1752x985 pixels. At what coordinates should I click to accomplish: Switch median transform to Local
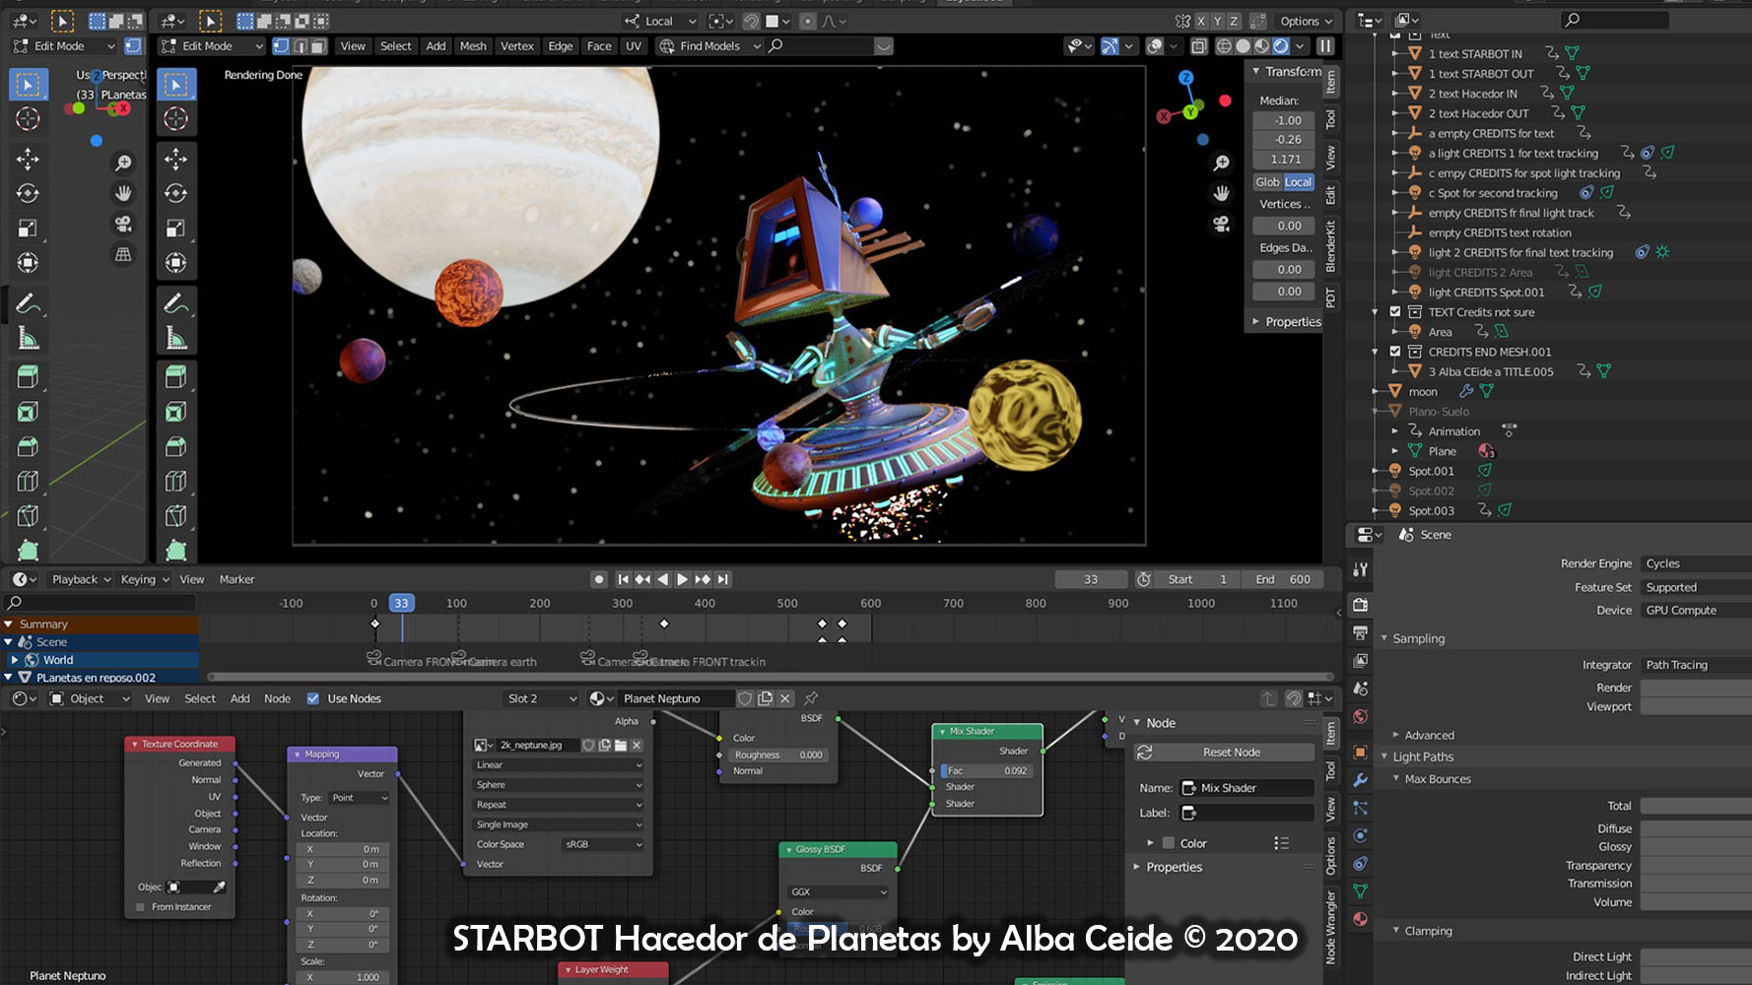[1298, 181]
